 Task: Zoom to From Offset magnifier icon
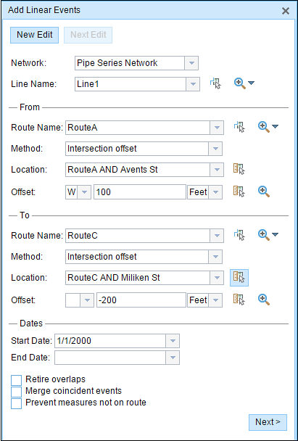point(264,191)
